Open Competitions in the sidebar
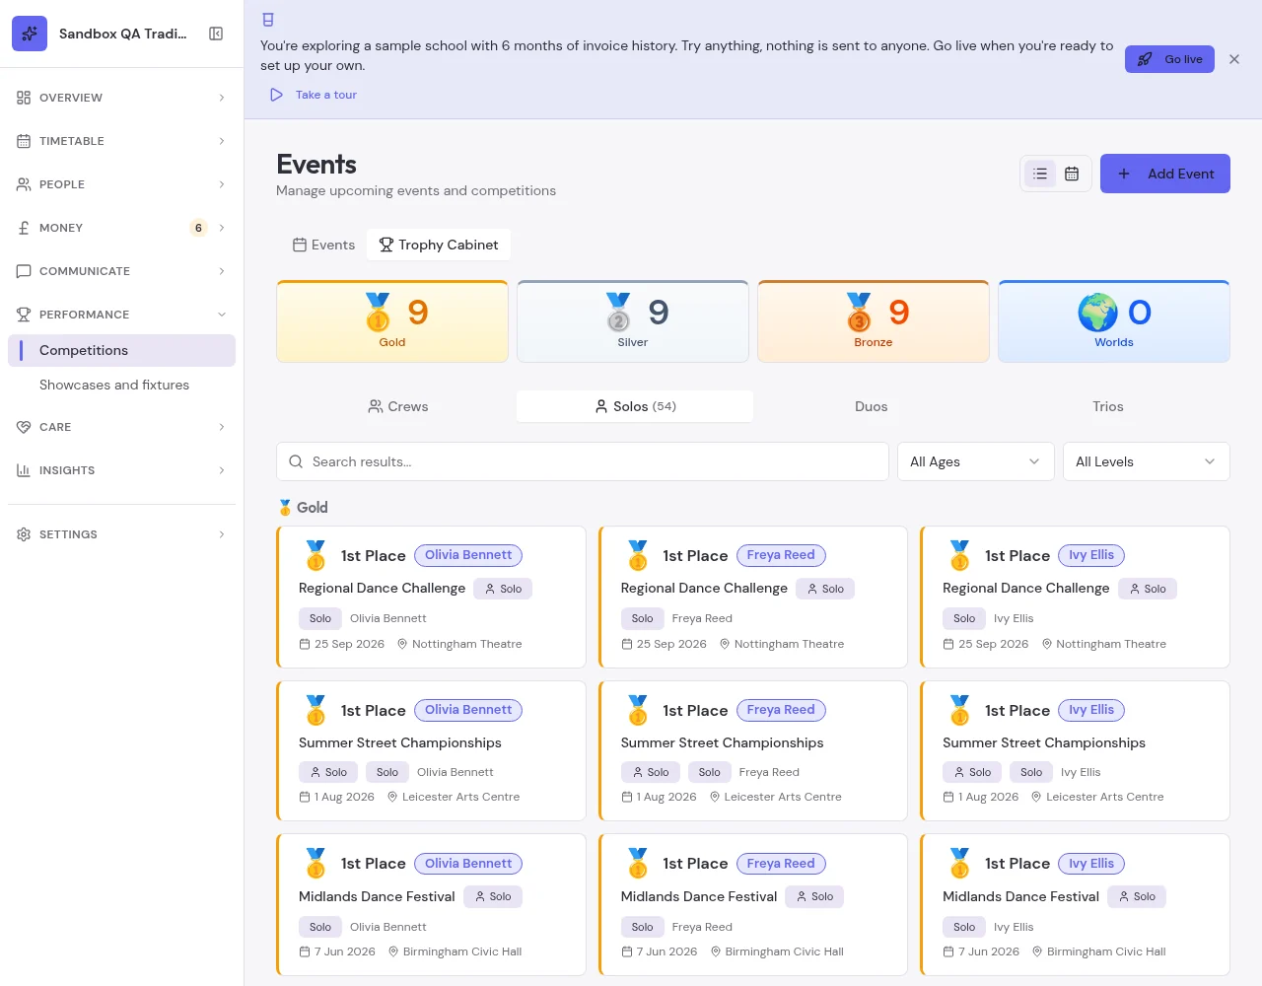The height and width of the screenshot is (986, 1262). [122, 350]
